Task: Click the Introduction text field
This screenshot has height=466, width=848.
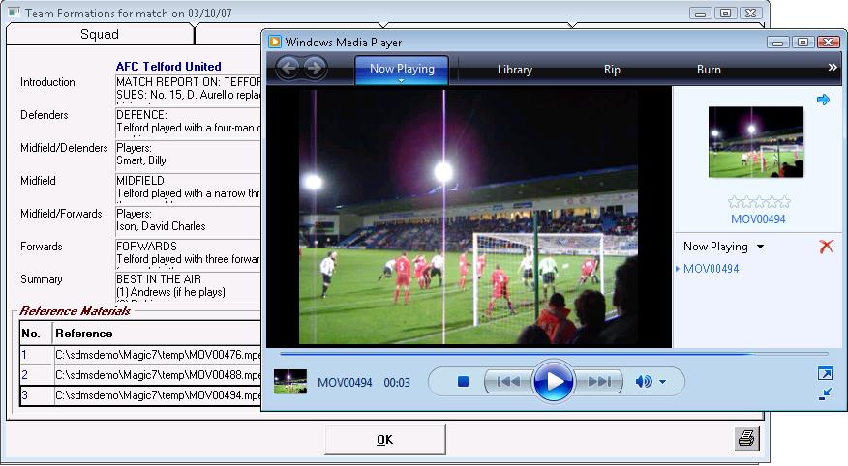Action: [x=188, y=89]
